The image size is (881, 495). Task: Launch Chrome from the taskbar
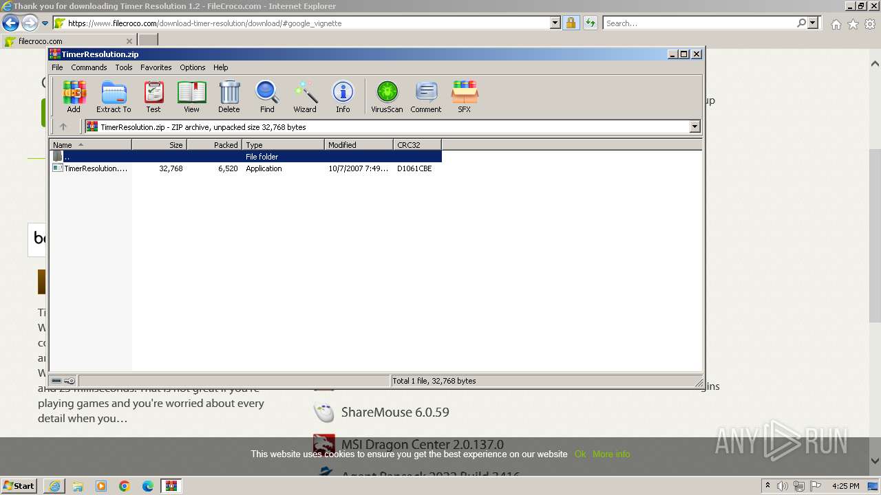[125, 486]
